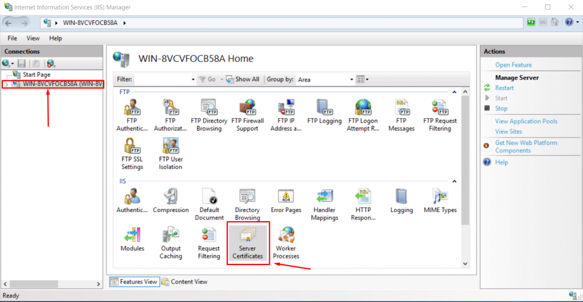Screen dimensions: 583x302
Task: Click the Delete connection icon in Connections toolbar
Action: [51, 64]
